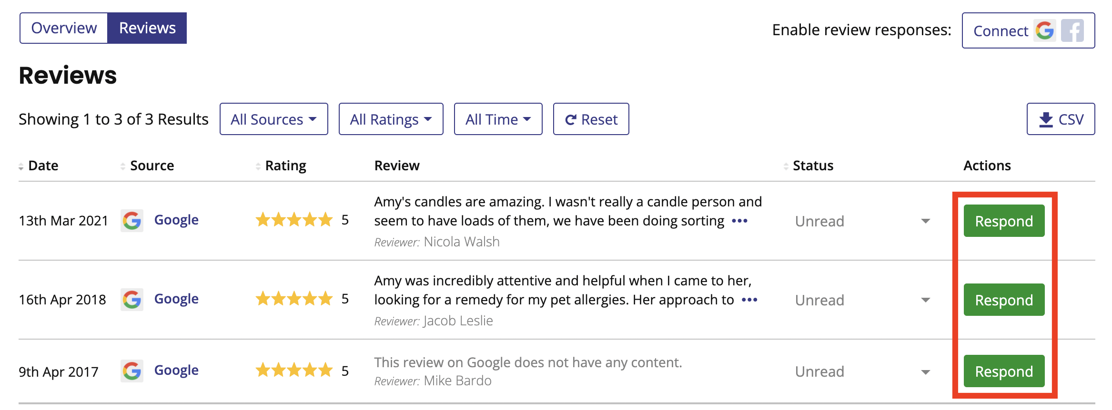
Task: Open the All Time filter dropdown
Action: [x=497, y=119]
